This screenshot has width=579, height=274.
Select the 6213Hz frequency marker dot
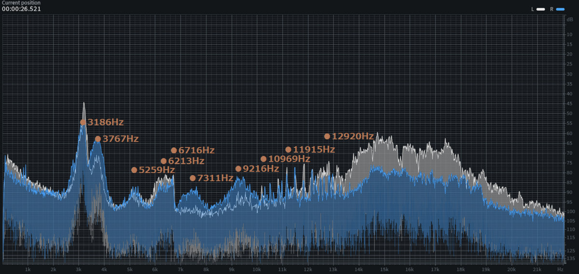pyautogui.click(x=164, y=161)
